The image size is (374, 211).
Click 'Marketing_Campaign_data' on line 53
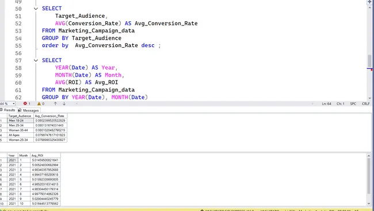[97, 30]
